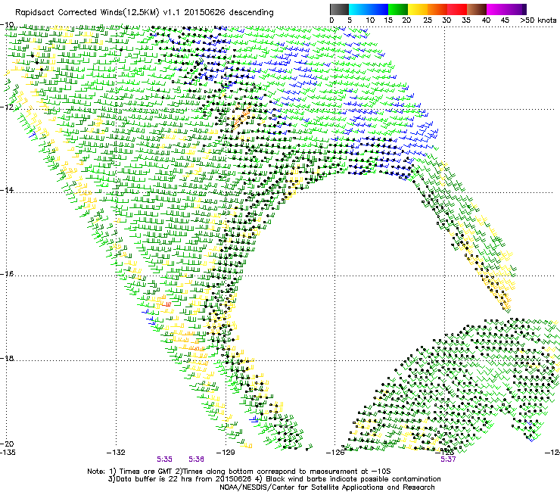Click the '15' label under the color bar
Image resolution: width=560 pixels, height=492 pixels.
[388, 20]
